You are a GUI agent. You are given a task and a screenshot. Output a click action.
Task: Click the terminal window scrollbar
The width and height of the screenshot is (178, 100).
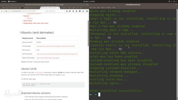point(177,54)
